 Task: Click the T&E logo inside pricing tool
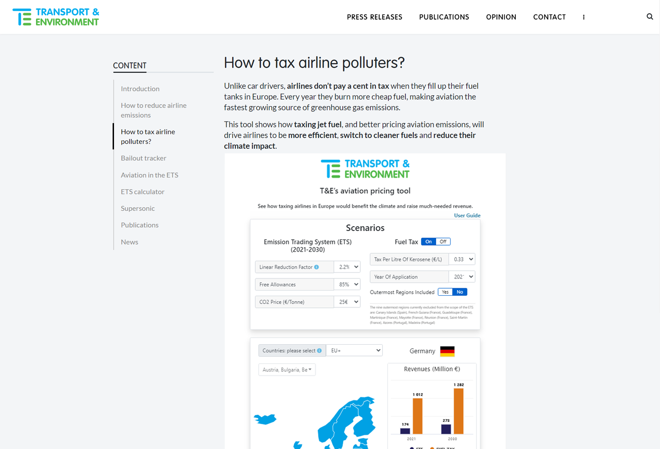[x=365, y=169]
